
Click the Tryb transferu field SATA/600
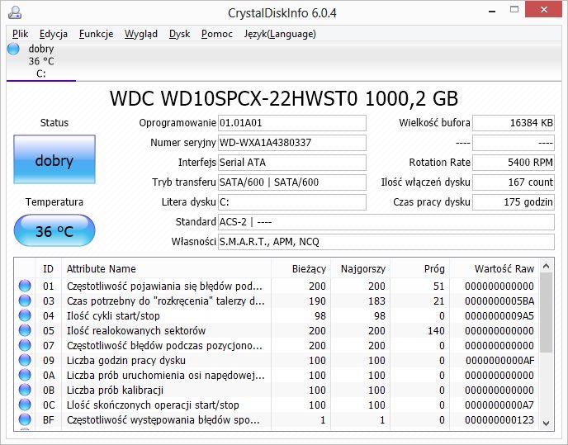[292, 182]
